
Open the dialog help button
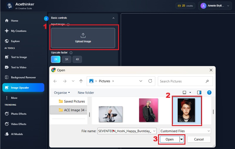click(209, 92)
